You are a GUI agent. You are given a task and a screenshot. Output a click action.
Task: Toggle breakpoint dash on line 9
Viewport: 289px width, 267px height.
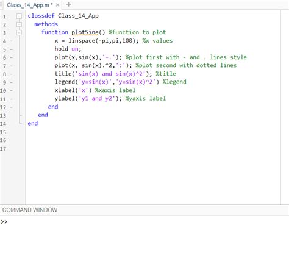(x=11, y=82)
